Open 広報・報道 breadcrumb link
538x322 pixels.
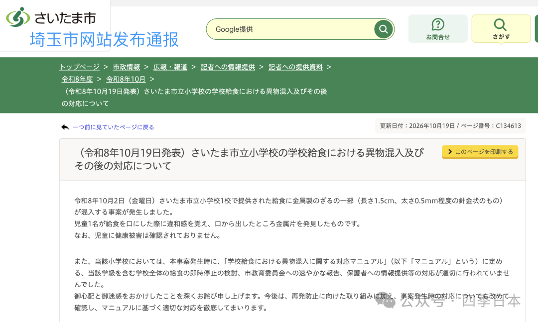point(170,67)
